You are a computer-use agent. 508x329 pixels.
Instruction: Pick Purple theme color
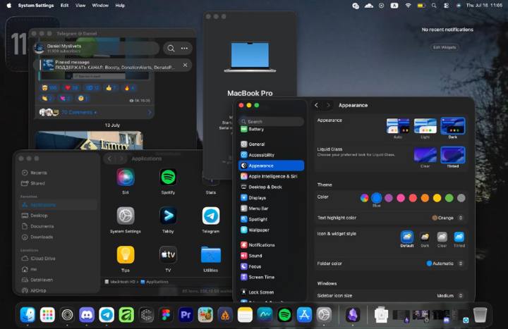(x=389, y=198)
